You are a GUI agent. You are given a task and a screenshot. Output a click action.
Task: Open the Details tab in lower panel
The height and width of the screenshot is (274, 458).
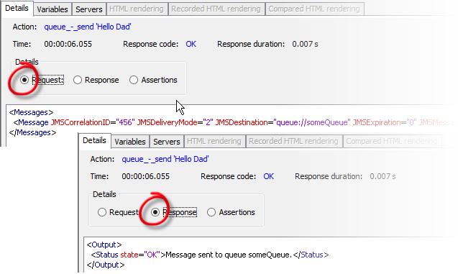(94, 140)
